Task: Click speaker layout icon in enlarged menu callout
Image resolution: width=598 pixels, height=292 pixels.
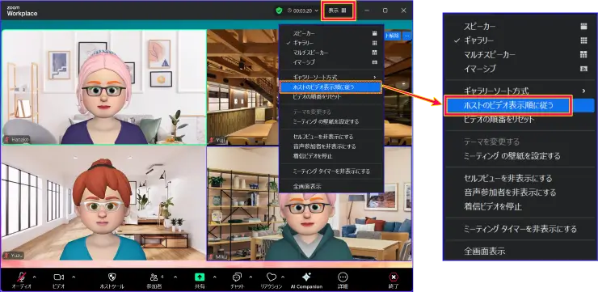Action: click(583, 27)
